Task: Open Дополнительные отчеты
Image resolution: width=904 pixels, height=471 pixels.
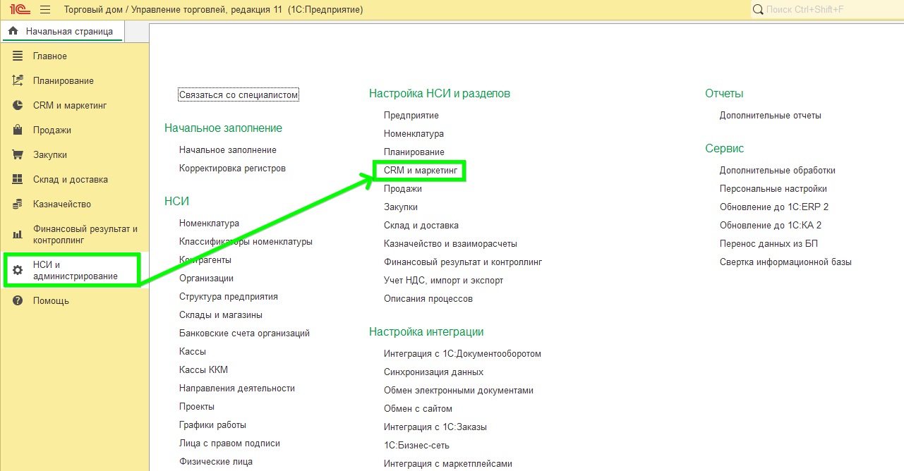Action: point(771,116)
